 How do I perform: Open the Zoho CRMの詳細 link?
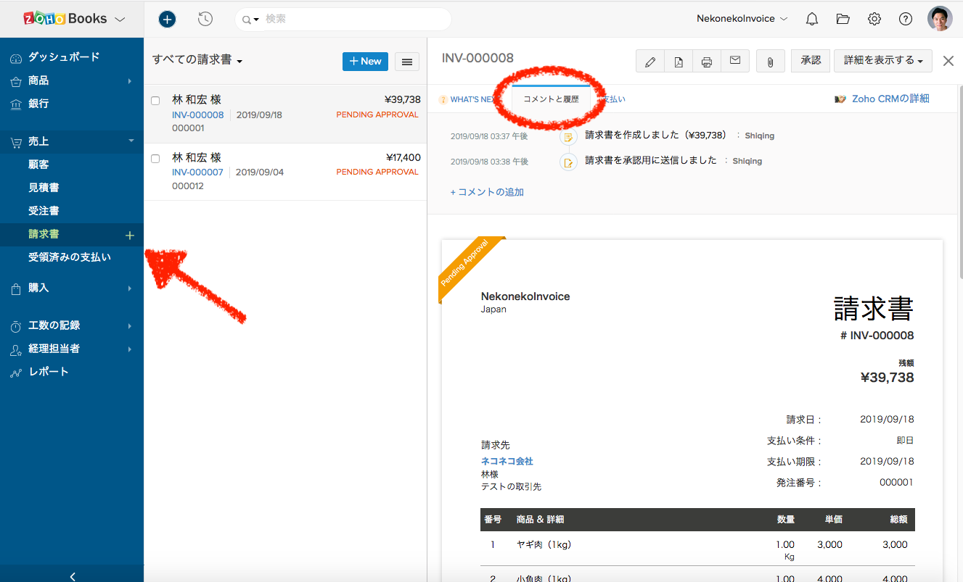pos(890,99)
